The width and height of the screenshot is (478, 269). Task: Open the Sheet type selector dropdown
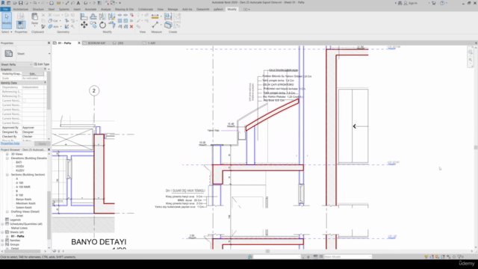(49, 54)
